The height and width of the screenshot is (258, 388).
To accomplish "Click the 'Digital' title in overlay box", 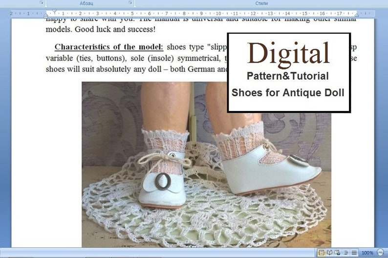I will tap(288, 54).
